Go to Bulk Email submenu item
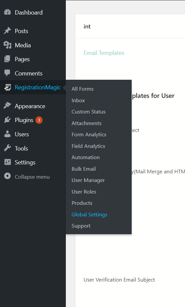185x307 pixels. point(84,169)
